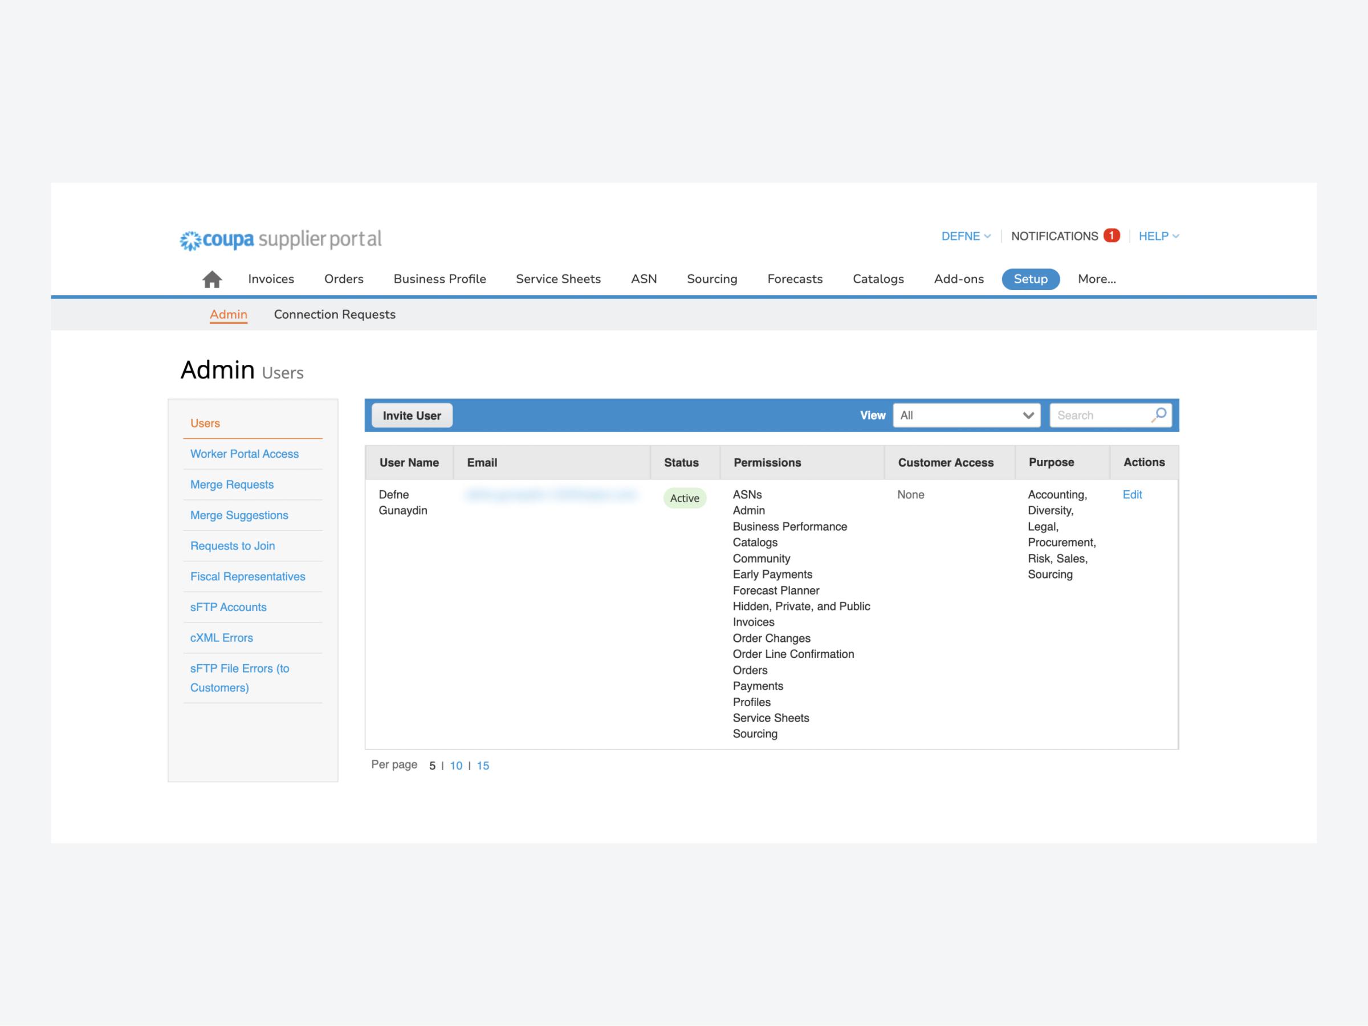Edit Defne Gunaydin's user permissions
The height and width of the screenshot is (1026, 1368).
[x=1133, y=494]
